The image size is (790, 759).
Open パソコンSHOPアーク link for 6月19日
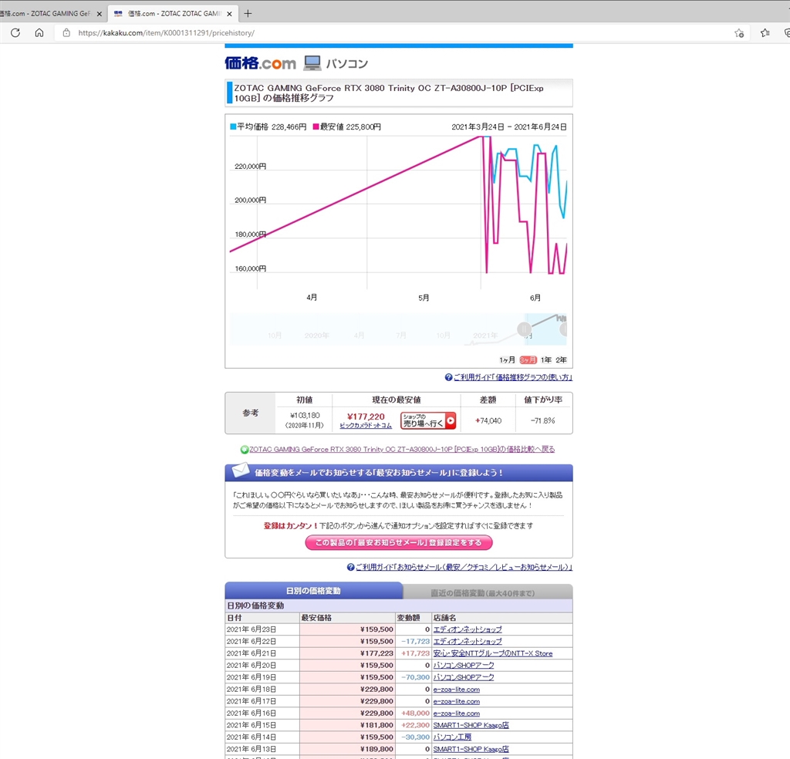pos(464,677)
